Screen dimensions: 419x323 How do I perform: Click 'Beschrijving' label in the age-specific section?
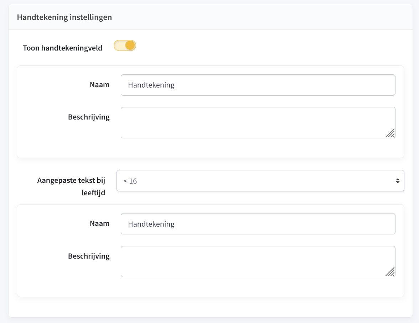(89, 256)
